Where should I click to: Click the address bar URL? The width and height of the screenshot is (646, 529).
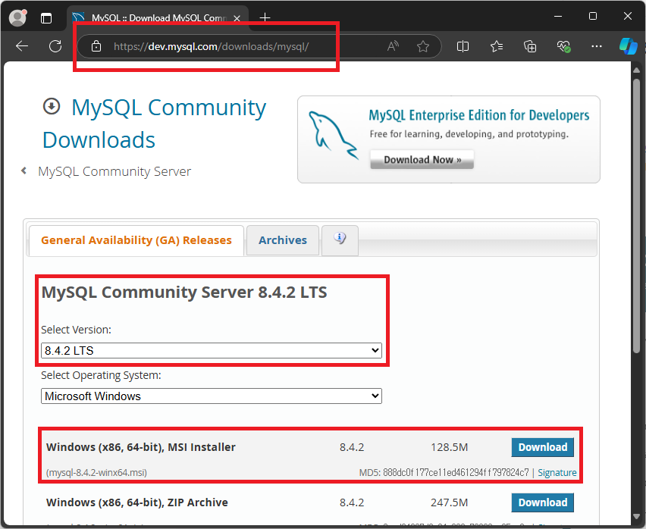coord(211,46)
